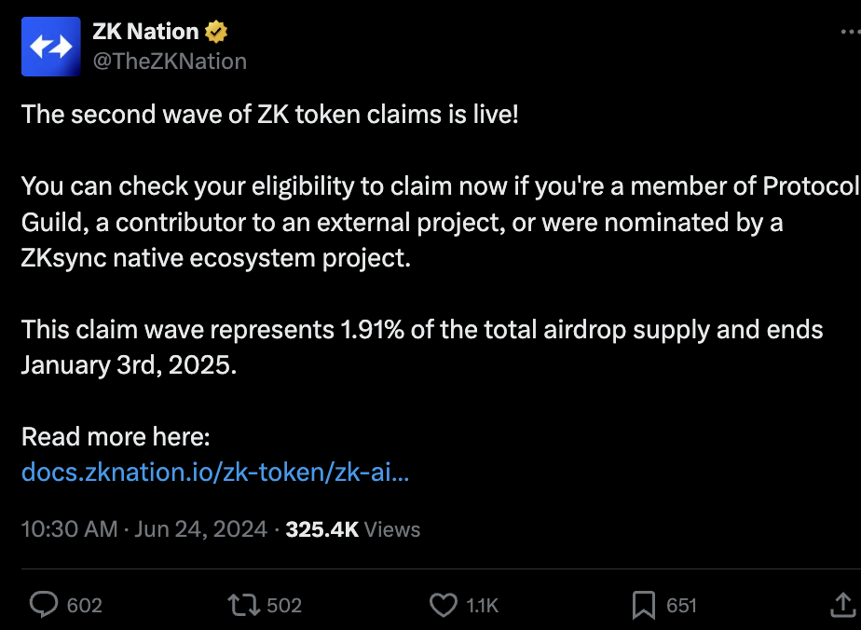The height and width of the screenshot is (630, 861).
Task: Share the tweet via the share icon
Action: coord(841,606)
